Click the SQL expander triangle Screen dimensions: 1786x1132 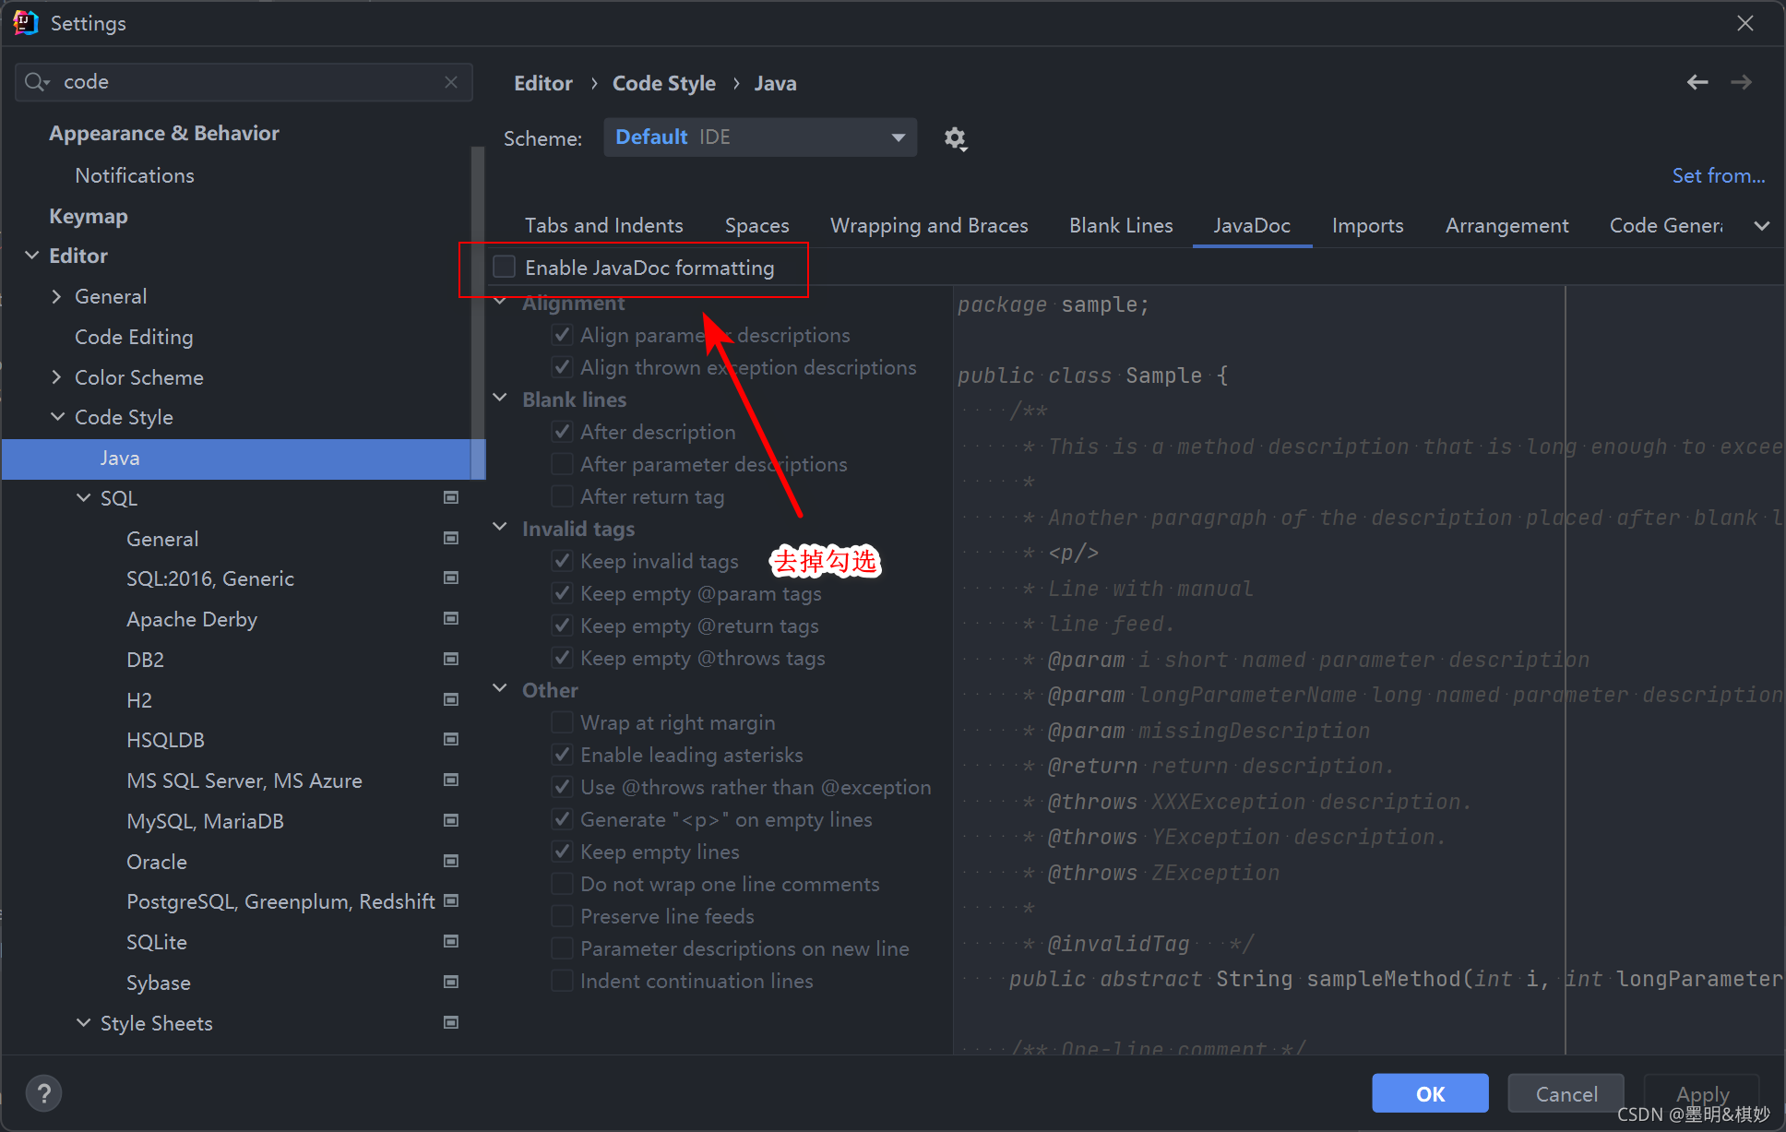(x=83, y=498)
